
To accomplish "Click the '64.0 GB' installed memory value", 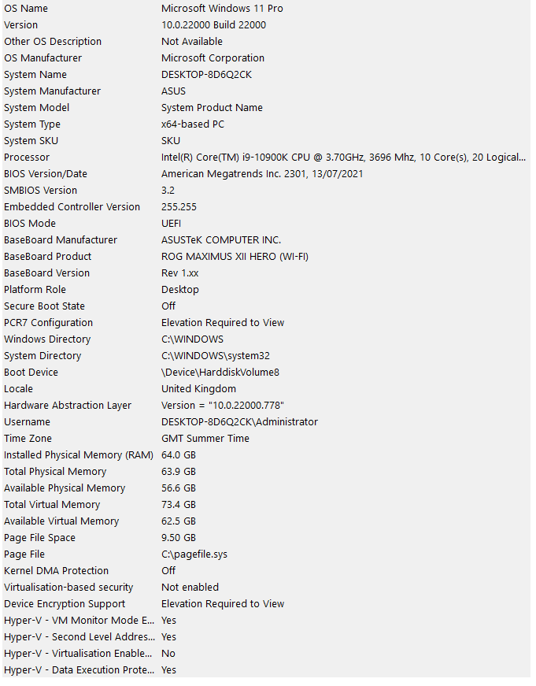I will [x=179, y=455].
